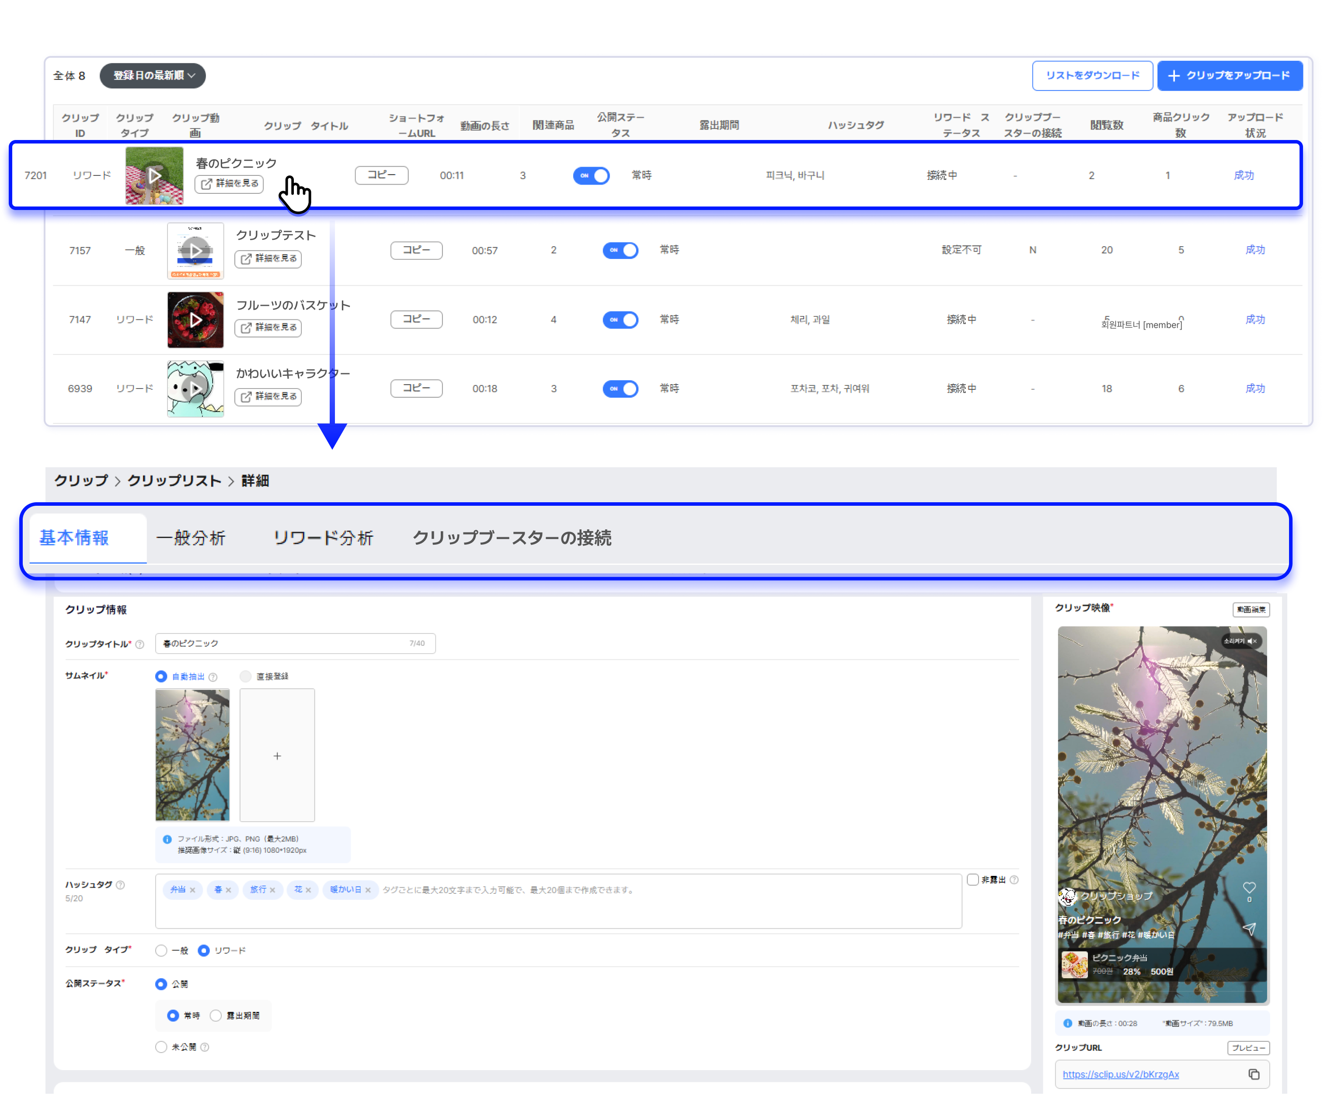Click the help icon next to the 未公開 option

(205, 1047)
